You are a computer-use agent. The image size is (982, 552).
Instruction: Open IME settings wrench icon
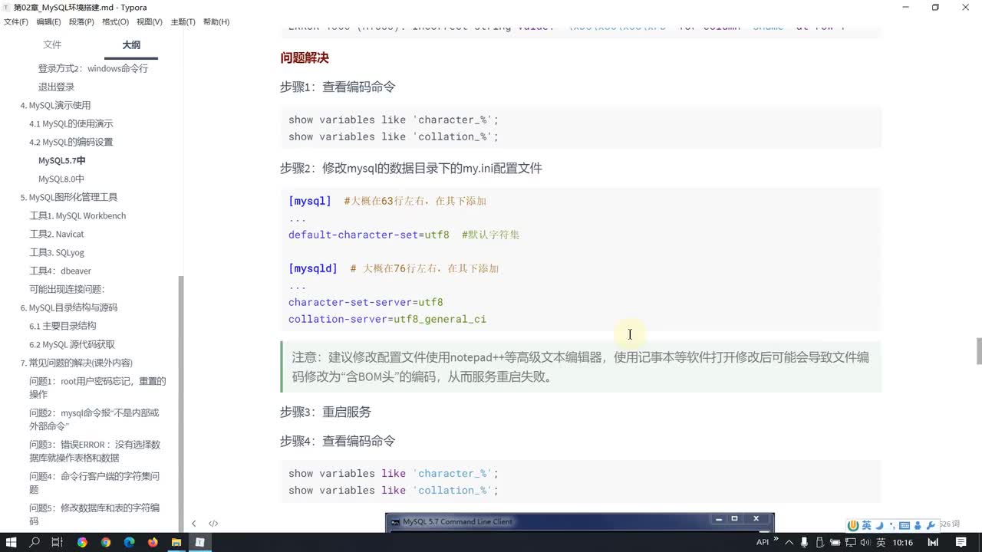pyautogui.click(x=931, y=525)
